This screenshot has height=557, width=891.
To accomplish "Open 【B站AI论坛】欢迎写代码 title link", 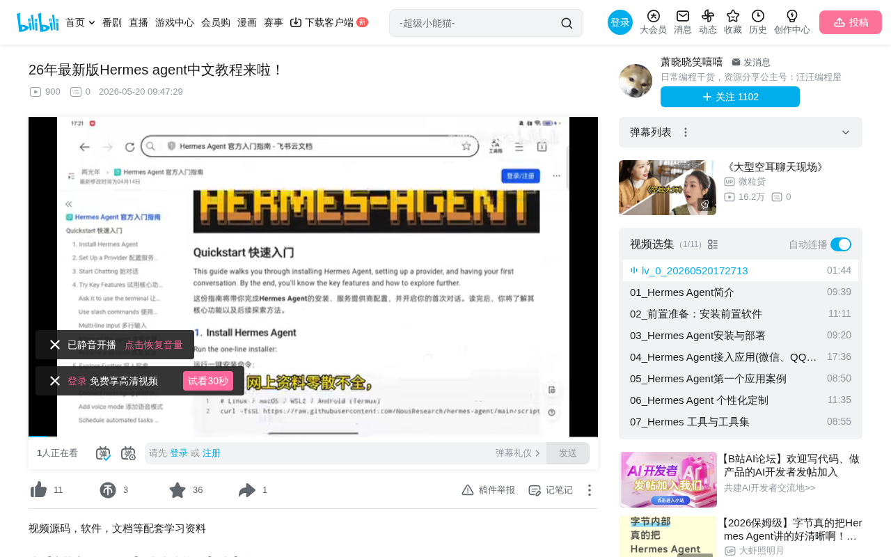I will tap(793, 466).
